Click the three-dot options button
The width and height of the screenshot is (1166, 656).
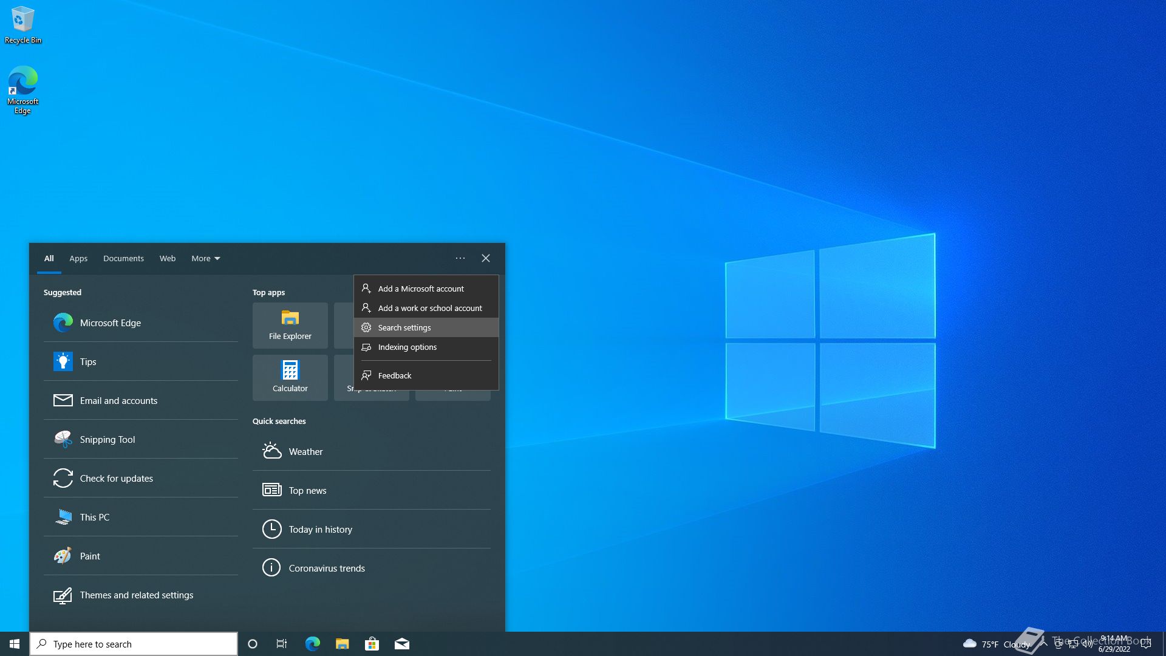(460, 258)
